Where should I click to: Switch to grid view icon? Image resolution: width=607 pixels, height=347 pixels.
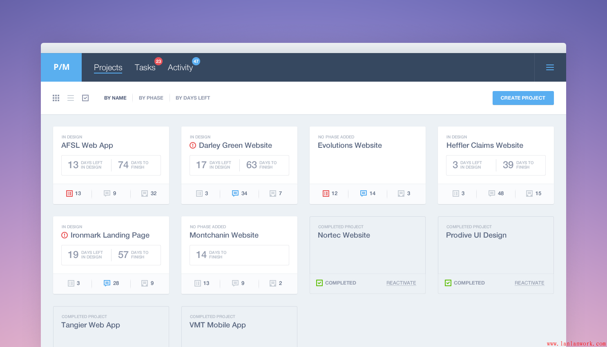tap(56, 98)
